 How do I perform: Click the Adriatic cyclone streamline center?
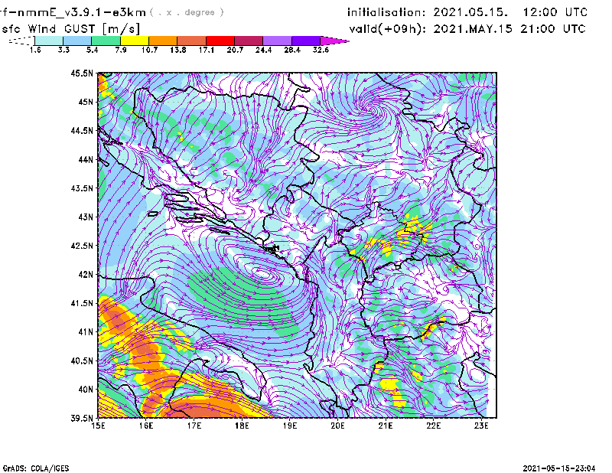262,272
